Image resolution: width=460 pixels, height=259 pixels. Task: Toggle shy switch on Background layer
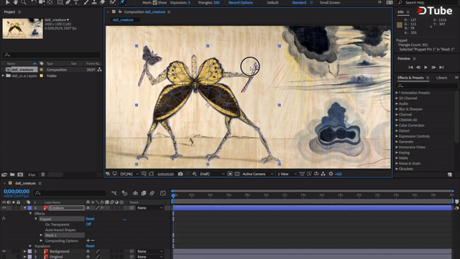pyautogui.click(x=88, y=251)
